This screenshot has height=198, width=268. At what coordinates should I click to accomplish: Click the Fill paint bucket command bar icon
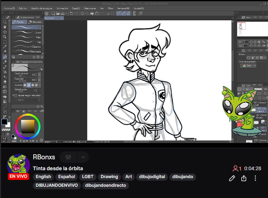[x=92, y=13]
